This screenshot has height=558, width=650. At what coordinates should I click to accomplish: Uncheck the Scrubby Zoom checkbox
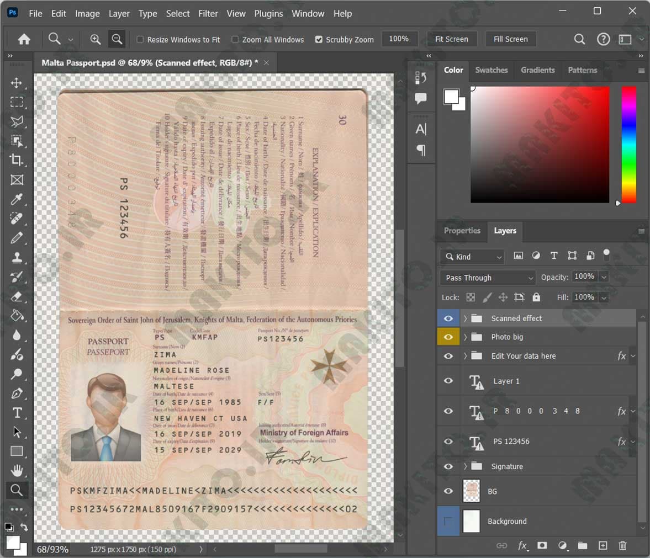(x=318, y=39)
